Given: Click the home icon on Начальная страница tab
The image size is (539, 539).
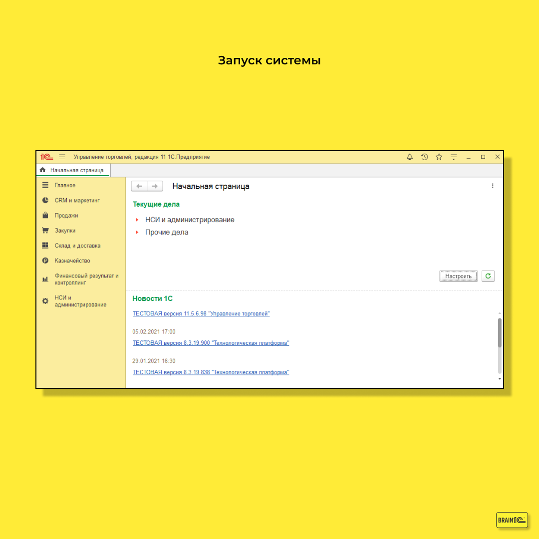Looking at the screenshot, I should pos(42,170).
